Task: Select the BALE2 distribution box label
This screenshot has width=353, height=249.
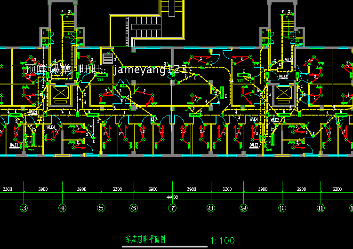Action: [254, 145]
